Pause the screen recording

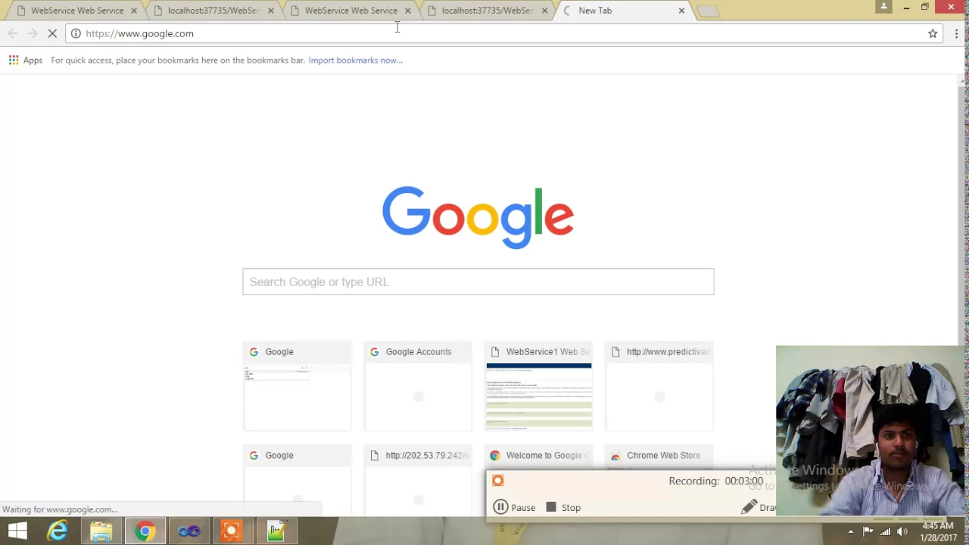[514, 507]
